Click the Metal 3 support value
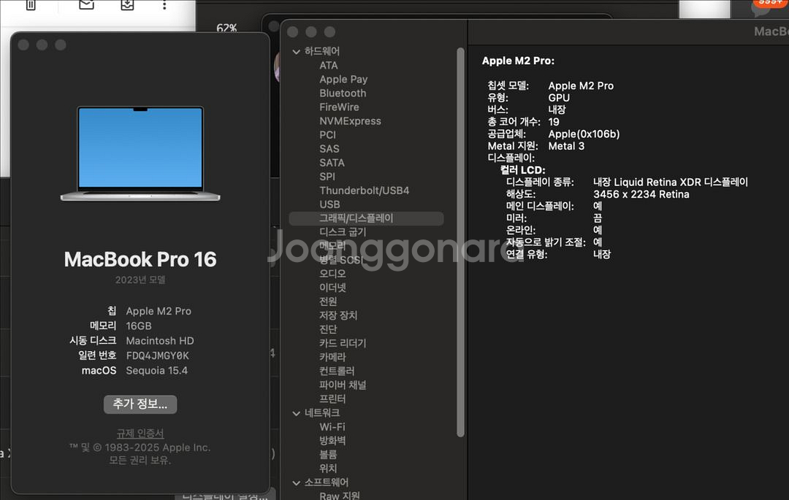Image resolution: width=789 pixels, height=500 pixels. coord(566,146)
